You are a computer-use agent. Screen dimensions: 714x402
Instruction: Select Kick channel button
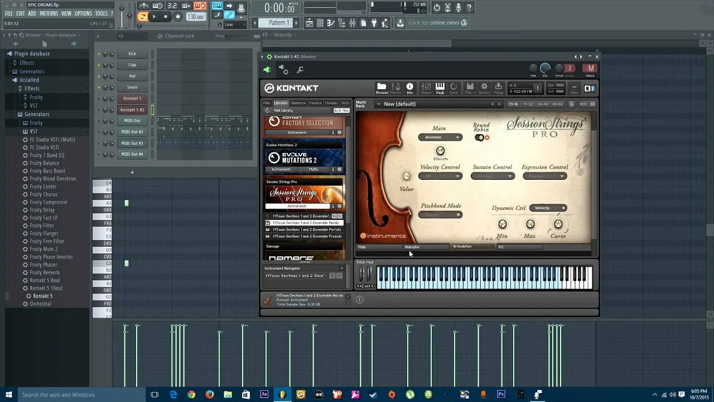(132, 54)
